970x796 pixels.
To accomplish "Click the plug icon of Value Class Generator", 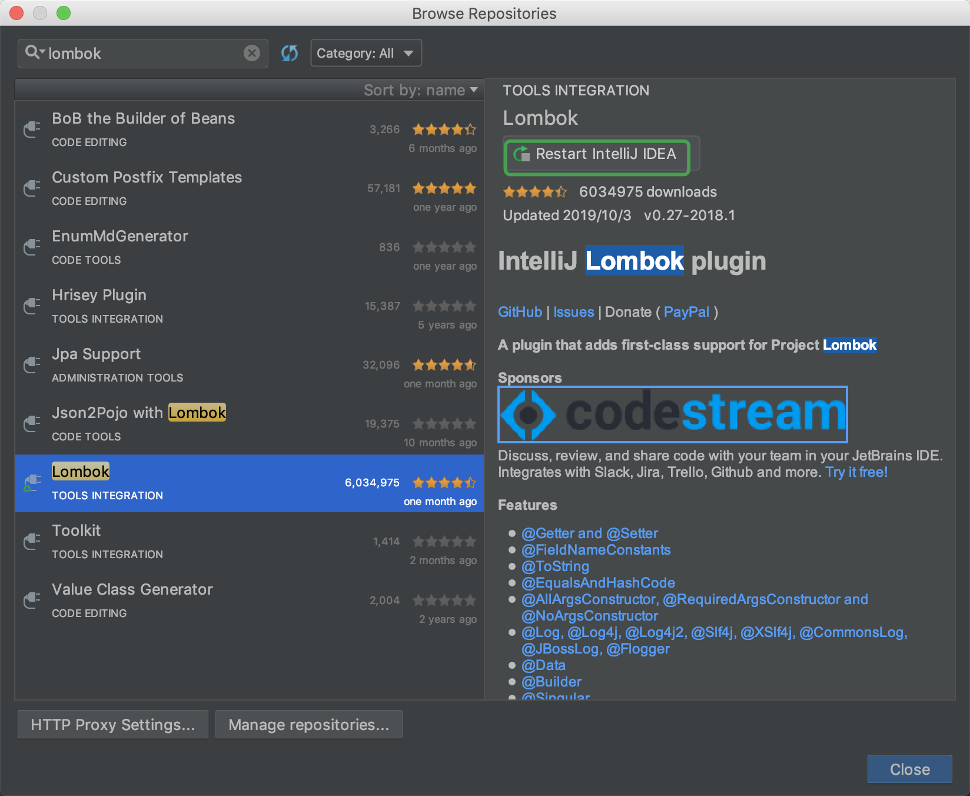I will [x=32, y=601].
